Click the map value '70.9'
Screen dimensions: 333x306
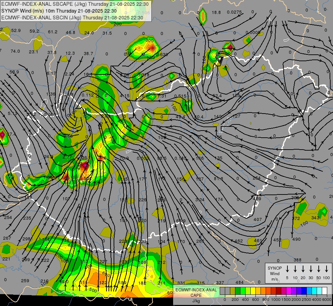pos(124,158)
